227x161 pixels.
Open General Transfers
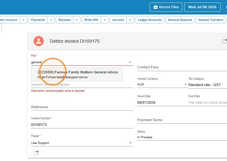(211, 20)
